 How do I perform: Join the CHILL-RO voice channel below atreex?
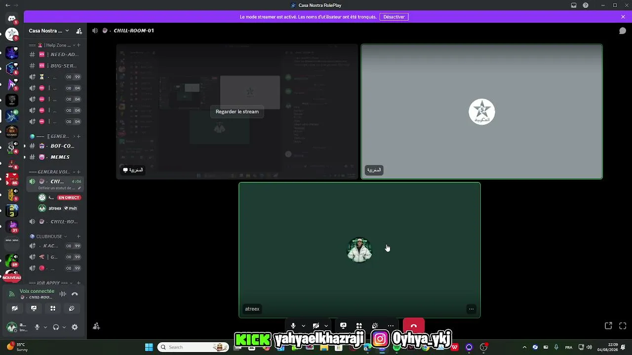pos(54,222)
